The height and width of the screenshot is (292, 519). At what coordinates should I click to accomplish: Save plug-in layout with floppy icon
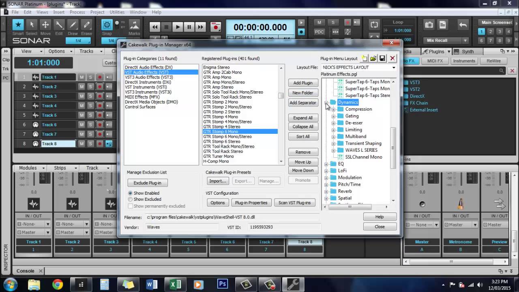tap(382, 58)
